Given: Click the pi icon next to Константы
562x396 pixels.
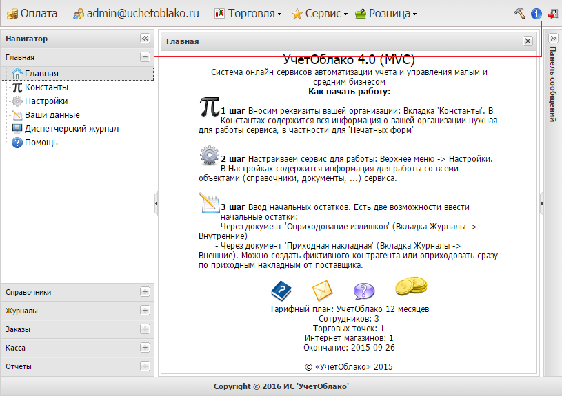Looking at the screenshot, I should point(17,87).
